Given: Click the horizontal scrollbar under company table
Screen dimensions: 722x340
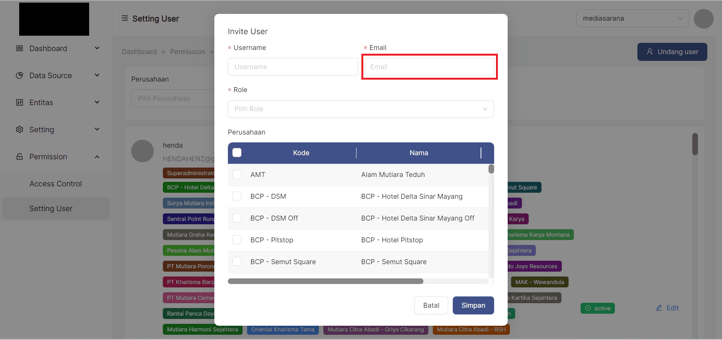Looking at the screenshot, I should 325,281.
